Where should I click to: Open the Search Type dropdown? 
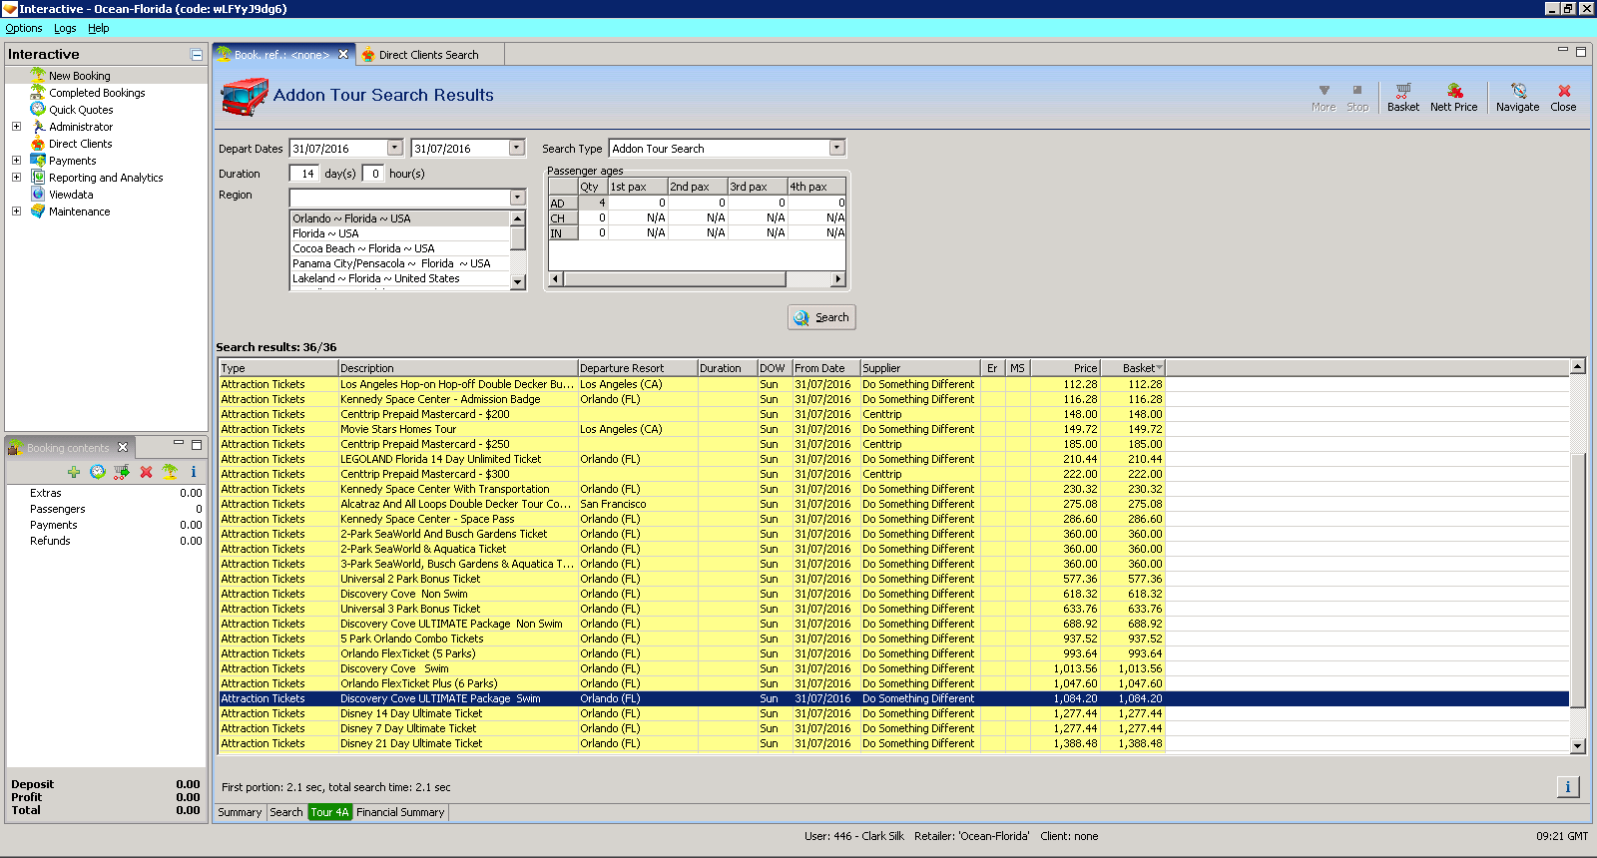[x=837, y=148]
